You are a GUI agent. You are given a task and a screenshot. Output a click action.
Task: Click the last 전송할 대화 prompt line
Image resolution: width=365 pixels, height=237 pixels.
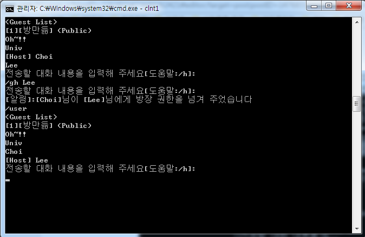tap(100, 168)
